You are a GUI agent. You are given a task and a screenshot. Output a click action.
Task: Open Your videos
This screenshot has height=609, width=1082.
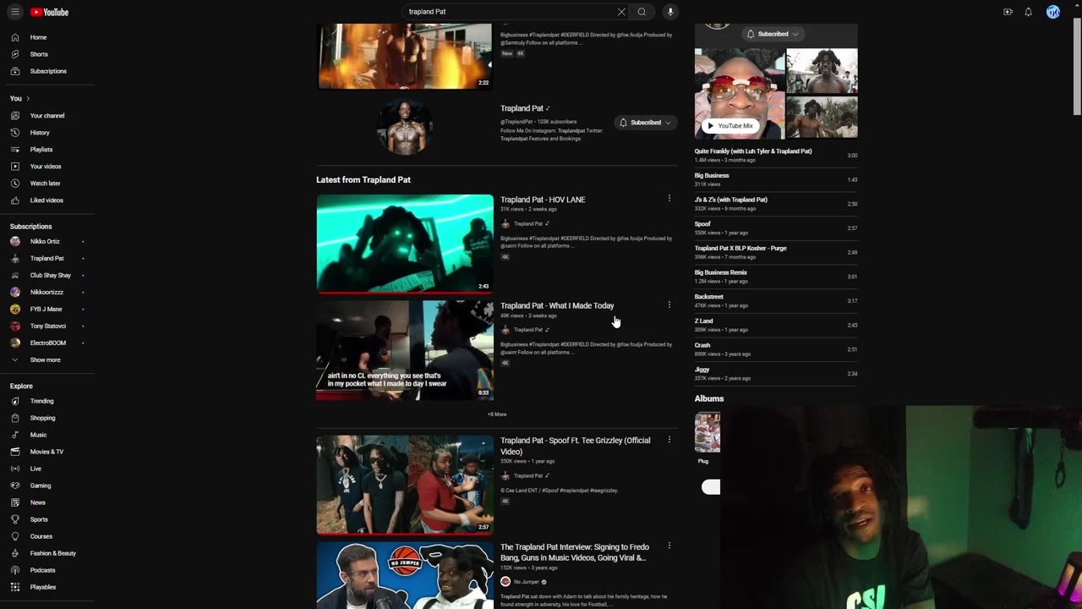tap(47, 167)
